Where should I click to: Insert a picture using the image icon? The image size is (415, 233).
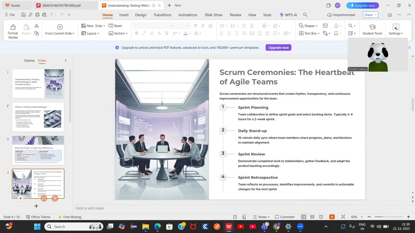pyautogui.click(x=325, y=26)
